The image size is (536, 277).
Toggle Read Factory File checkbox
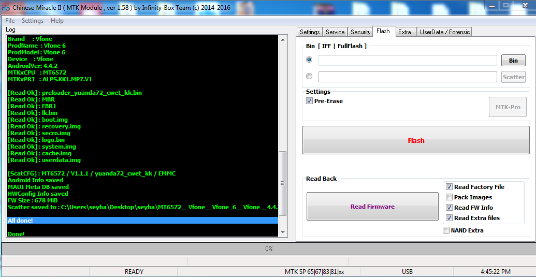pyautogui.click(x=449, y=187)
